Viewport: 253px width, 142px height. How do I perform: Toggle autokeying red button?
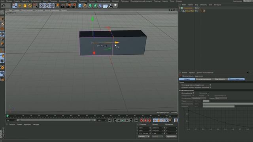click(x=145, y=120)
